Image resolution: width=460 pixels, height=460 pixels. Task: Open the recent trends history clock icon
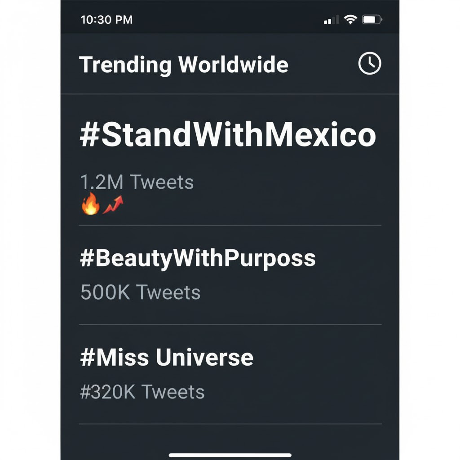point(369,64)
